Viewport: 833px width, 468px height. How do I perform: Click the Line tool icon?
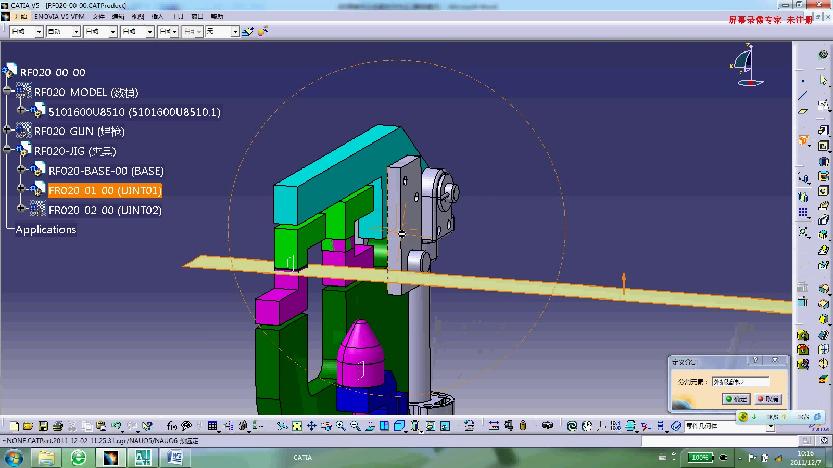click(803, 96)
